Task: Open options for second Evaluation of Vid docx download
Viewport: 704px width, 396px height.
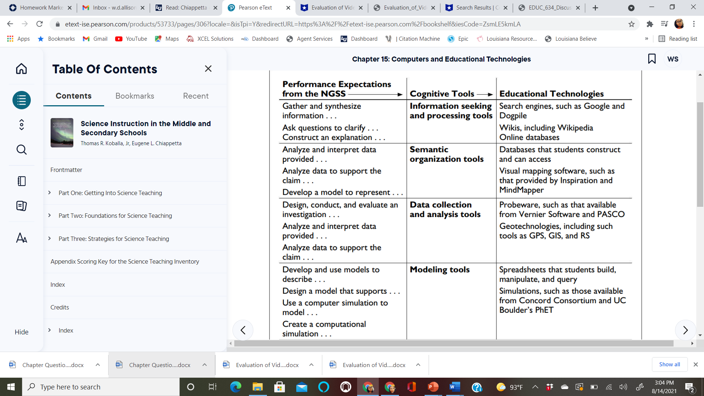Action: point(418,365)
